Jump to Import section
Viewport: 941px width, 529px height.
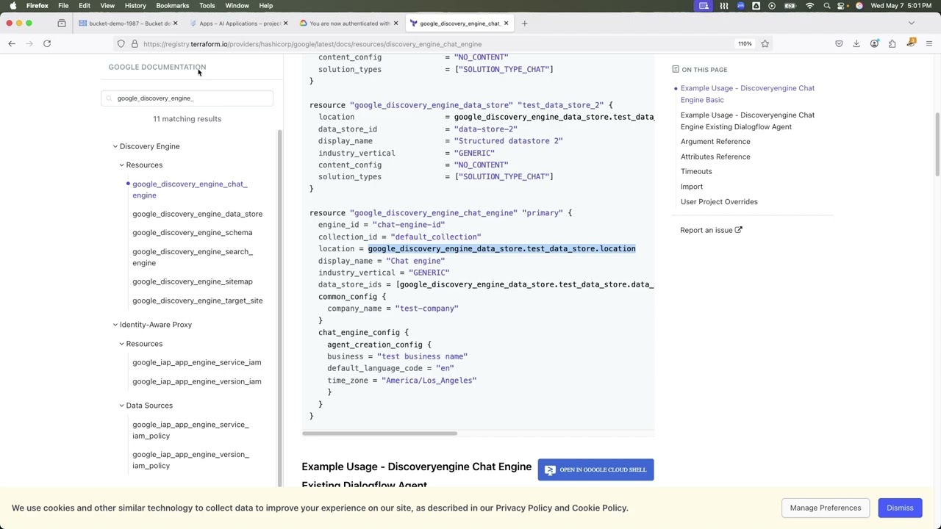point(692,187)
